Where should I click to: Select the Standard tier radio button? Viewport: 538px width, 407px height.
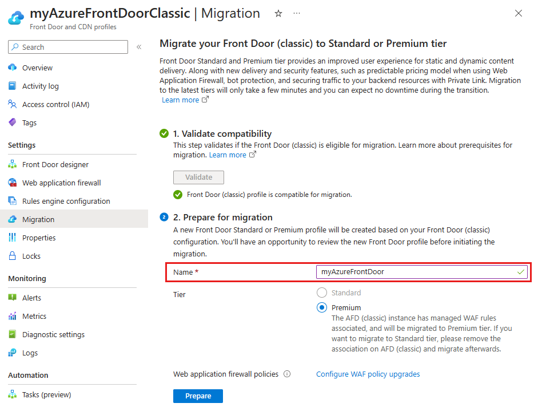(321, 293)
